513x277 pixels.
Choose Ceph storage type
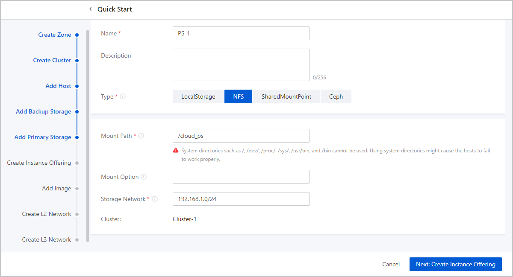click(336, 96)
